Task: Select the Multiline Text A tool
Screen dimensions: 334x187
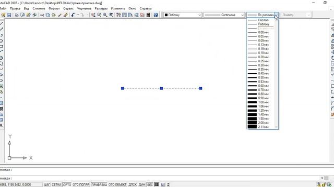Action: [x=2, y=126]
